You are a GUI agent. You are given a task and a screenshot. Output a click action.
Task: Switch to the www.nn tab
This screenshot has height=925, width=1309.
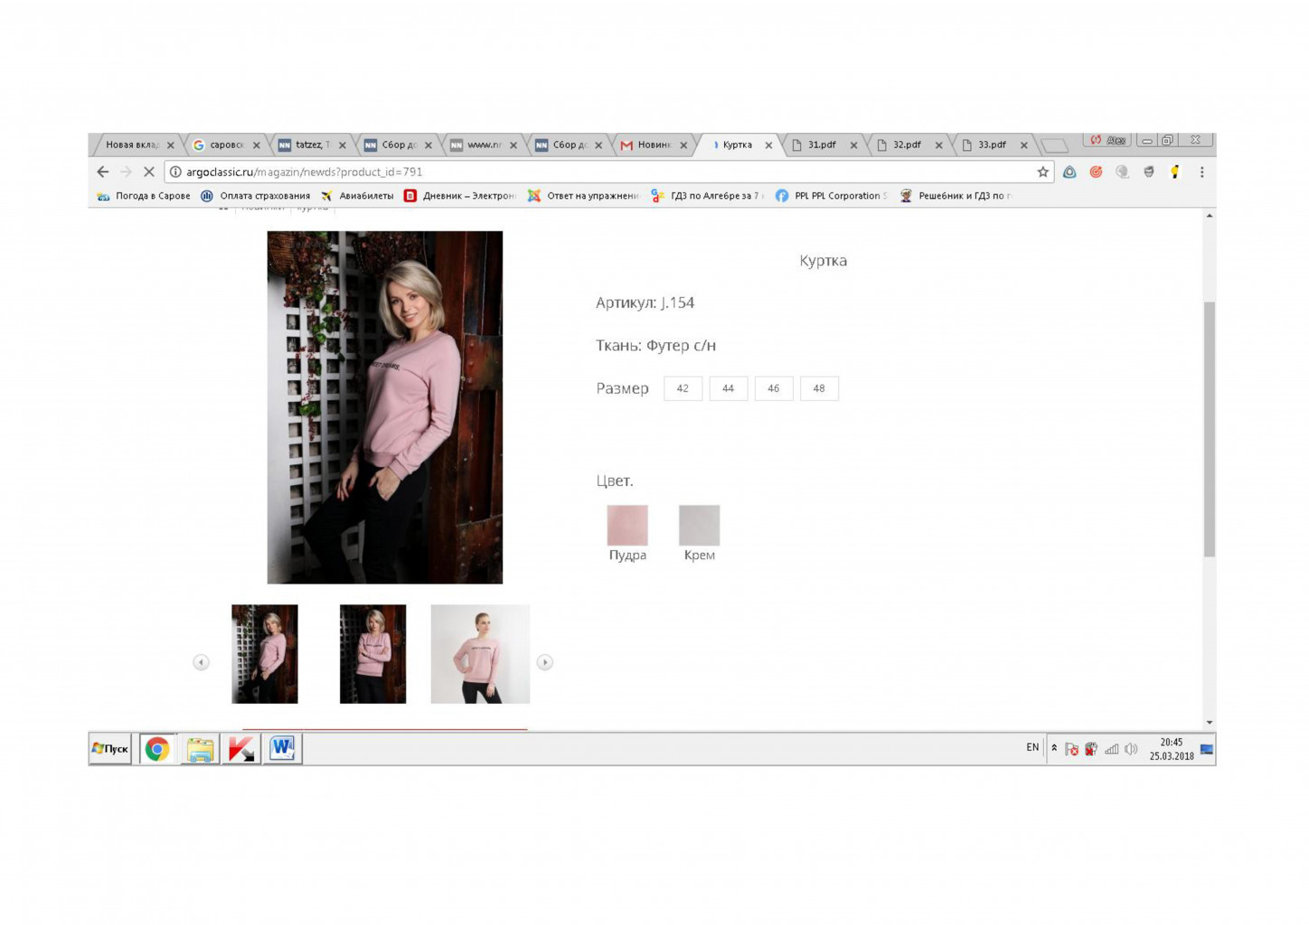(x=482, y=145)
